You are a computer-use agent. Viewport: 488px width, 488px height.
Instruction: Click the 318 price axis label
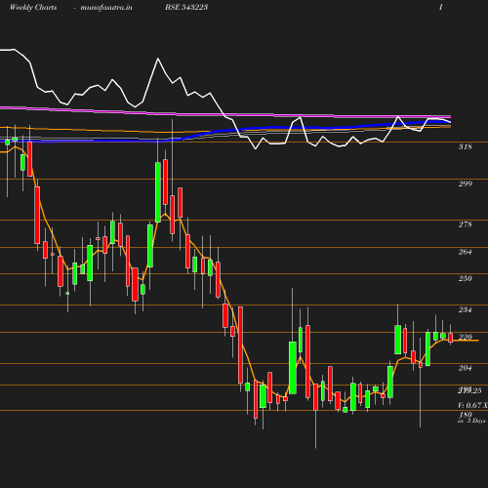pyautogui.click(x=465, y=146)
